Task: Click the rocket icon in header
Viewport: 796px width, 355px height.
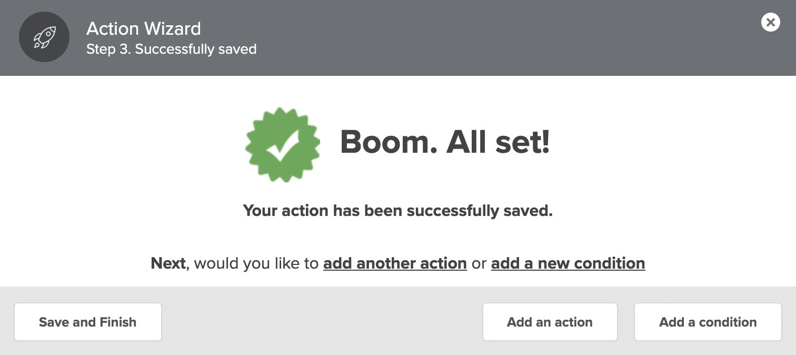Action: pos(44,37)
